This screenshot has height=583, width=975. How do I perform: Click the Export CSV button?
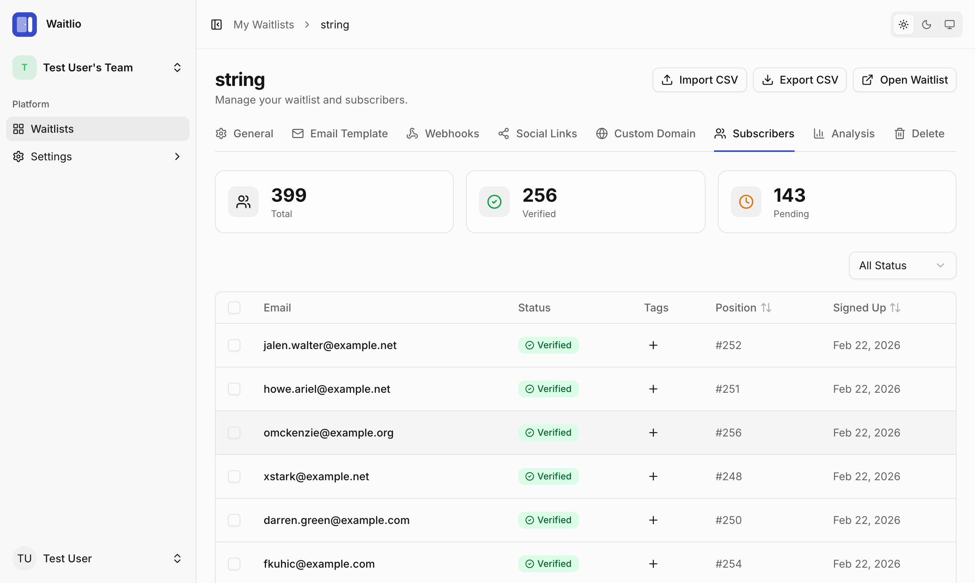pyautogui.click(x=800, y=80)
